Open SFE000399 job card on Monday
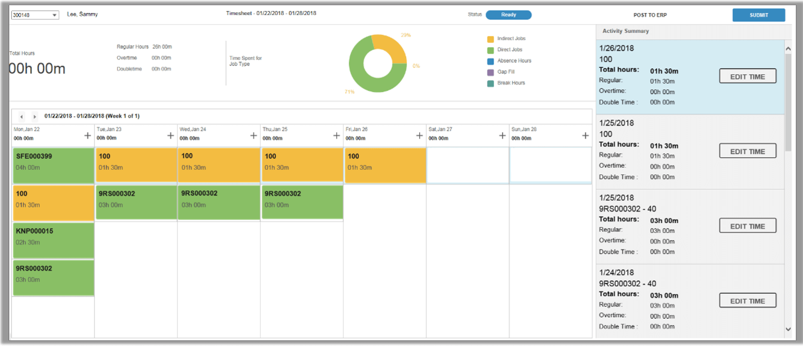The image size is (803, 346). coord(53,165)
